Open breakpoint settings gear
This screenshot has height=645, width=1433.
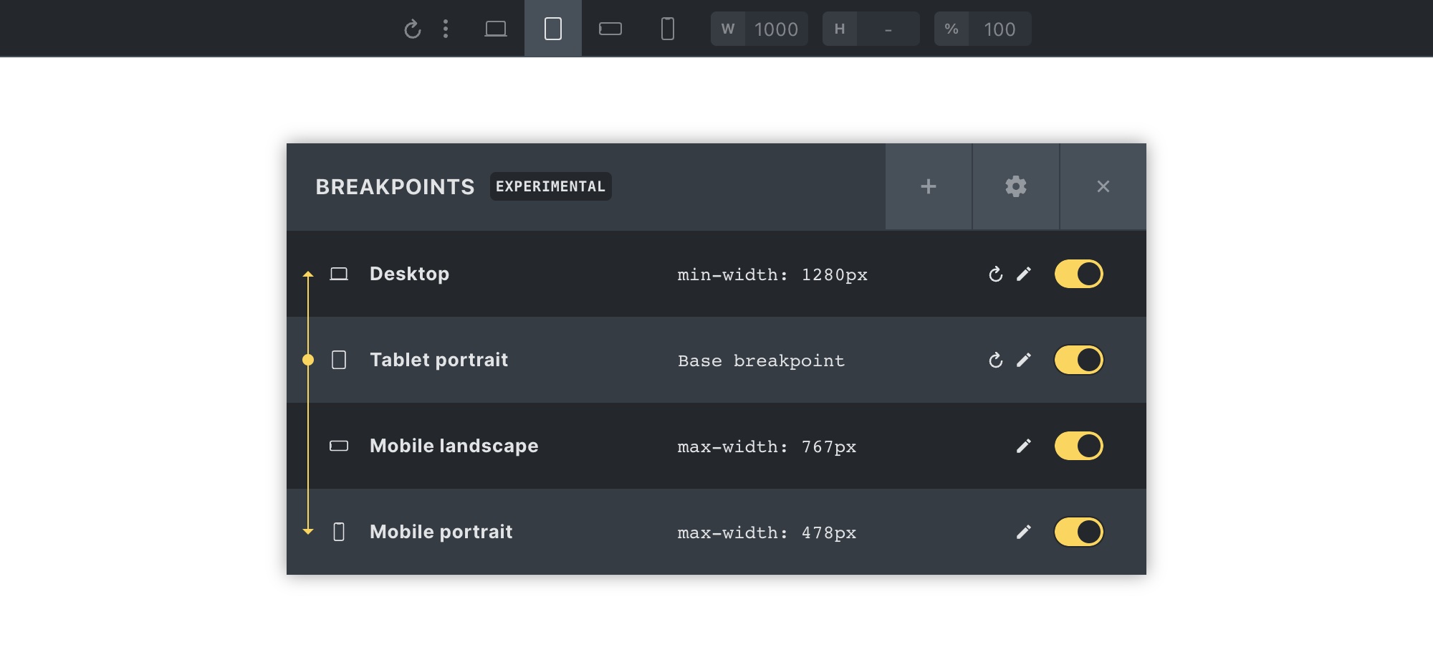click(x=1016, y=186)
